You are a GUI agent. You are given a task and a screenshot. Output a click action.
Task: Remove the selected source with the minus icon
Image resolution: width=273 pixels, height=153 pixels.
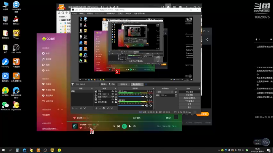click(100, 108)
